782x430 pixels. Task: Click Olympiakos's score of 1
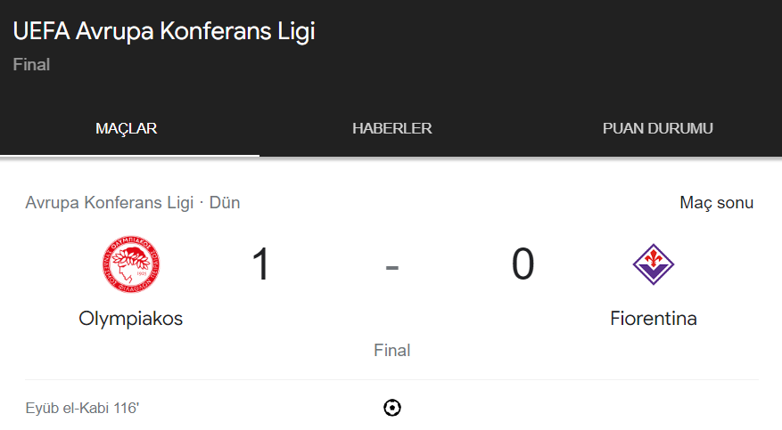tap(260, 264)
